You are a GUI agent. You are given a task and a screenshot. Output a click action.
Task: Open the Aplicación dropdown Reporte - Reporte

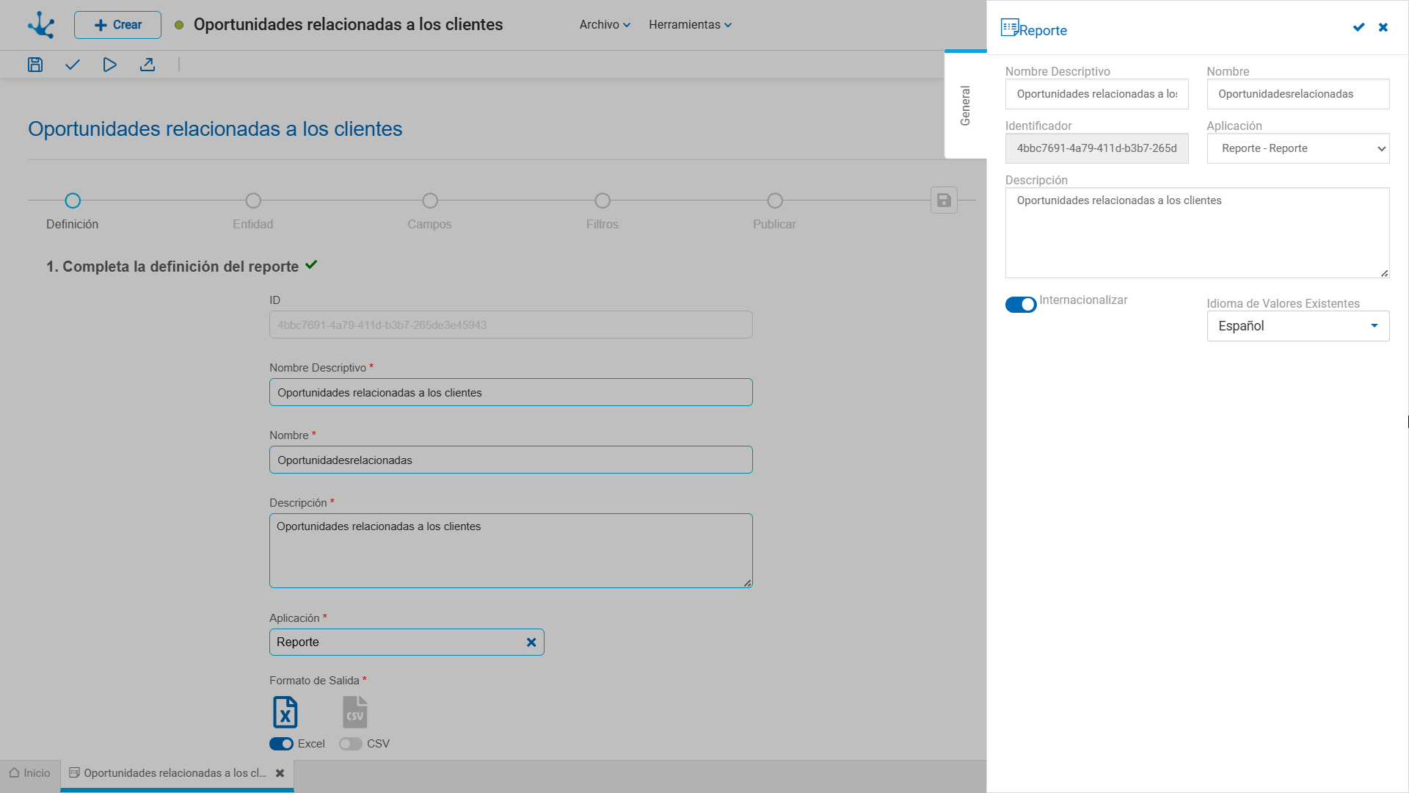(x=1297, y=148)
